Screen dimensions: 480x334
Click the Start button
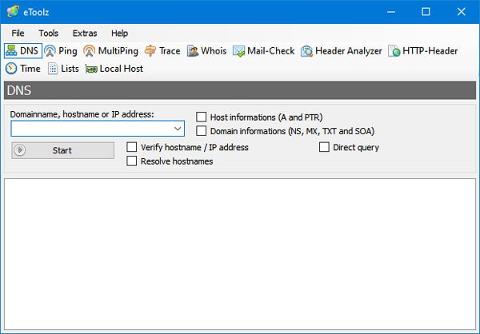(62, 150)
